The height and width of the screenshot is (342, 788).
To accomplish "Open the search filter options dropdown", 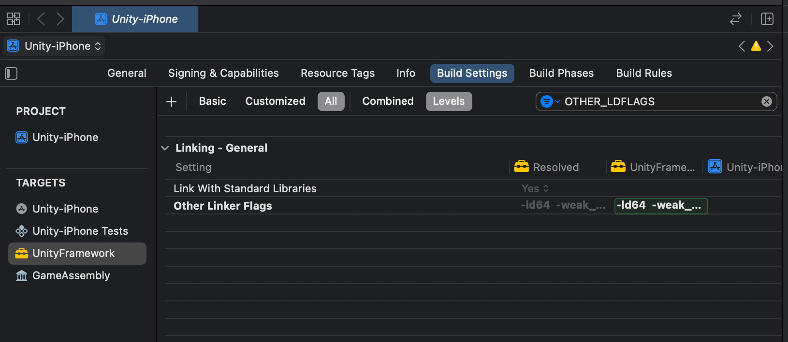I will 550,101.
